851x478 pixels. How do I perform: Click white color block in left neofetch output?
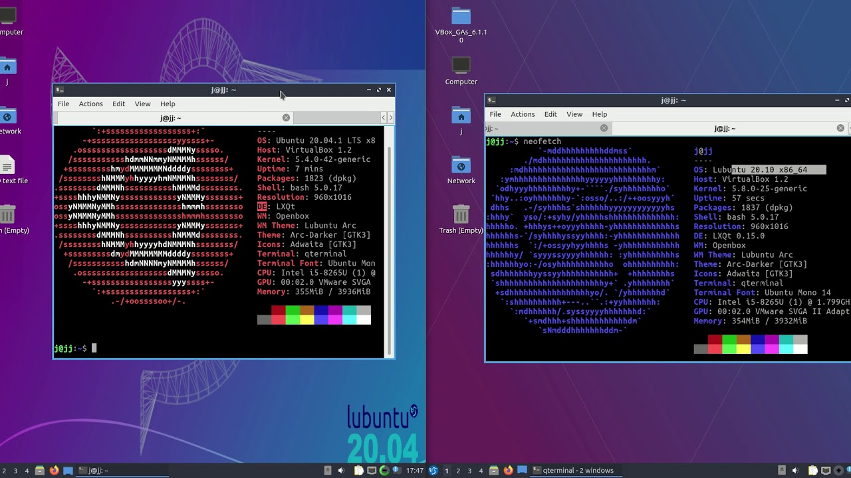coord(364,320)
